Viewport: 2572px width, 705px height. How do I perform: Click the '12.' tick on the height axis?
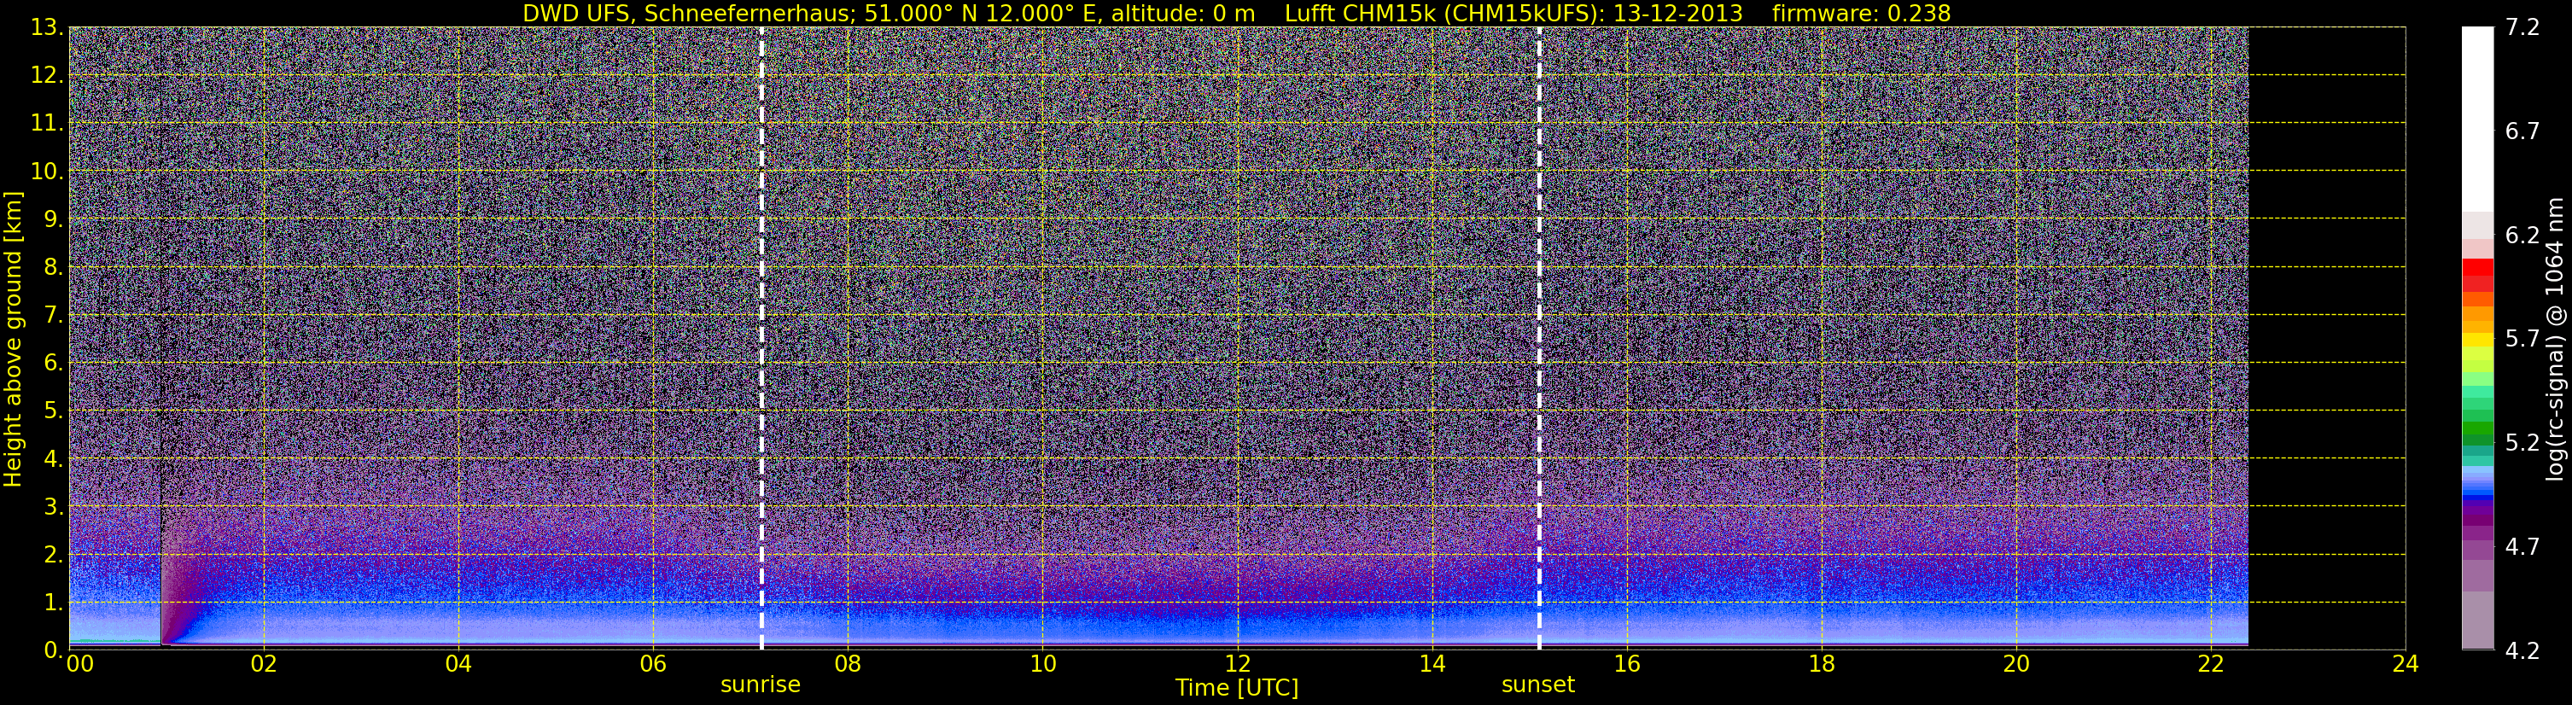click(48, 75)
